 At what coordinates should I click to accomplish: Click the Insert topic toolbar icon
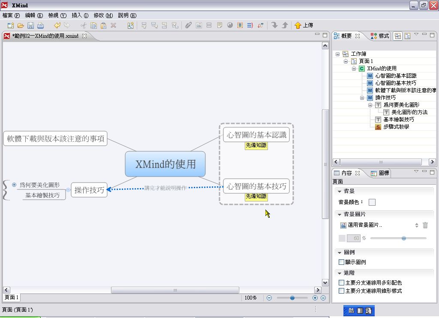(x=144, y=25)
